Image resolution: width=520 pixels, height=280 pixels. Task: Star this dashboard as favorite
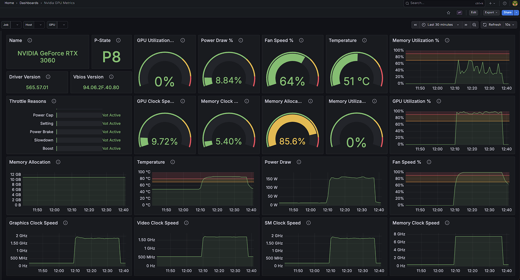449,13
